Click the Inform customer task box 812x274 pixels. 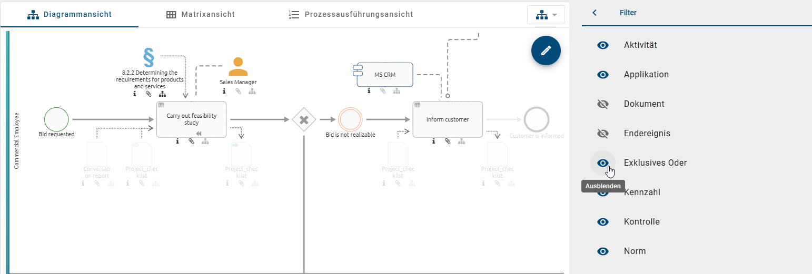tap(447, 119)
